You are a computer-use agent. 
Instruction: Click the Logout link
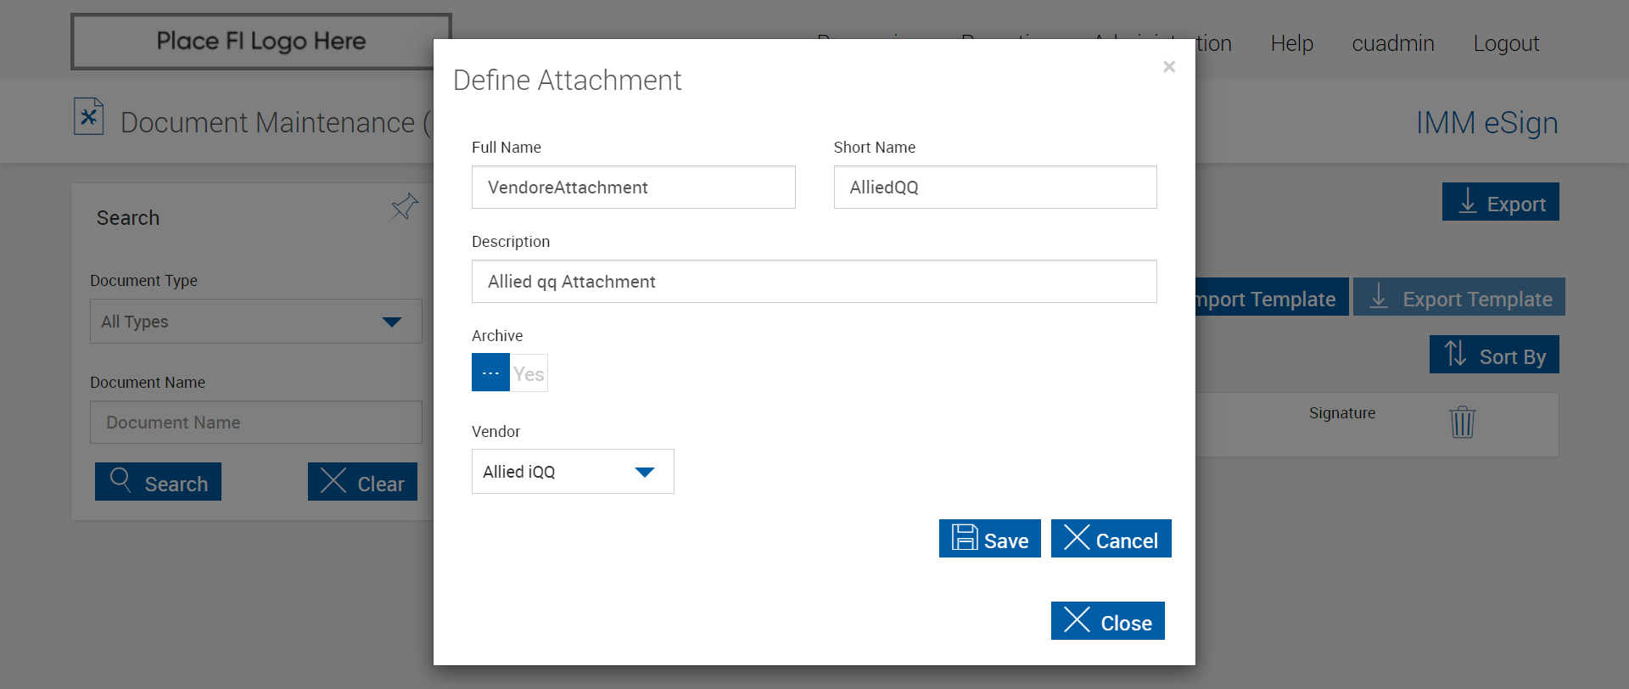point(1505,43)
